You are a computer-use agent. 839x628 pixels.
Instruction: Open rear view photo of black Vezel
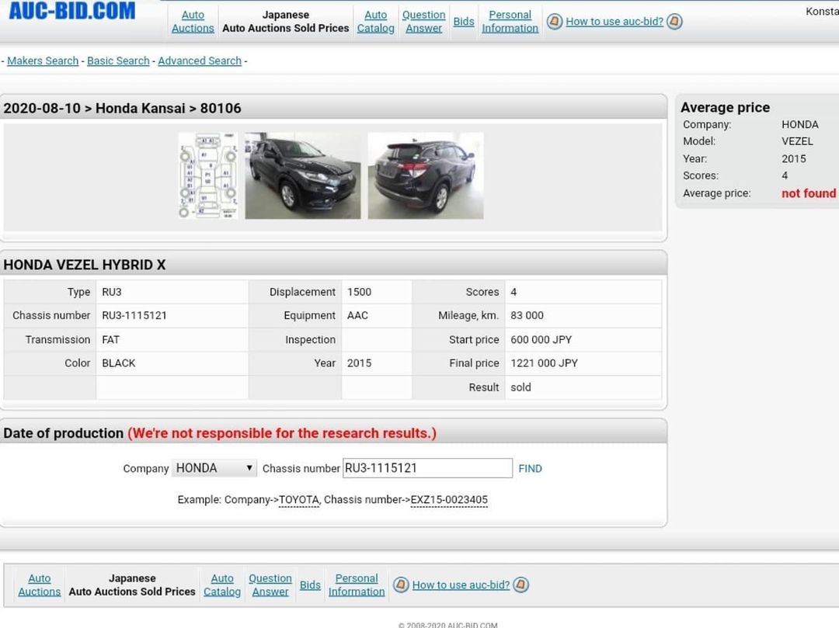tap(426, 176)
